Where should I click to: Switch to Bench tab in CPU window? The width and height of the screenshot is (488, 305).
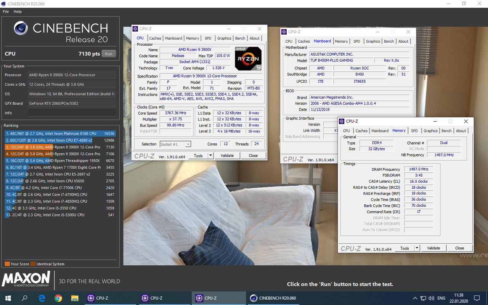[x=240, y=38]
